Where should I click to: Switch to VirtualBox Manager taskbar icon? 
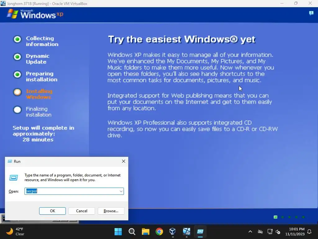pyautogui.click(x=173, y=232)
